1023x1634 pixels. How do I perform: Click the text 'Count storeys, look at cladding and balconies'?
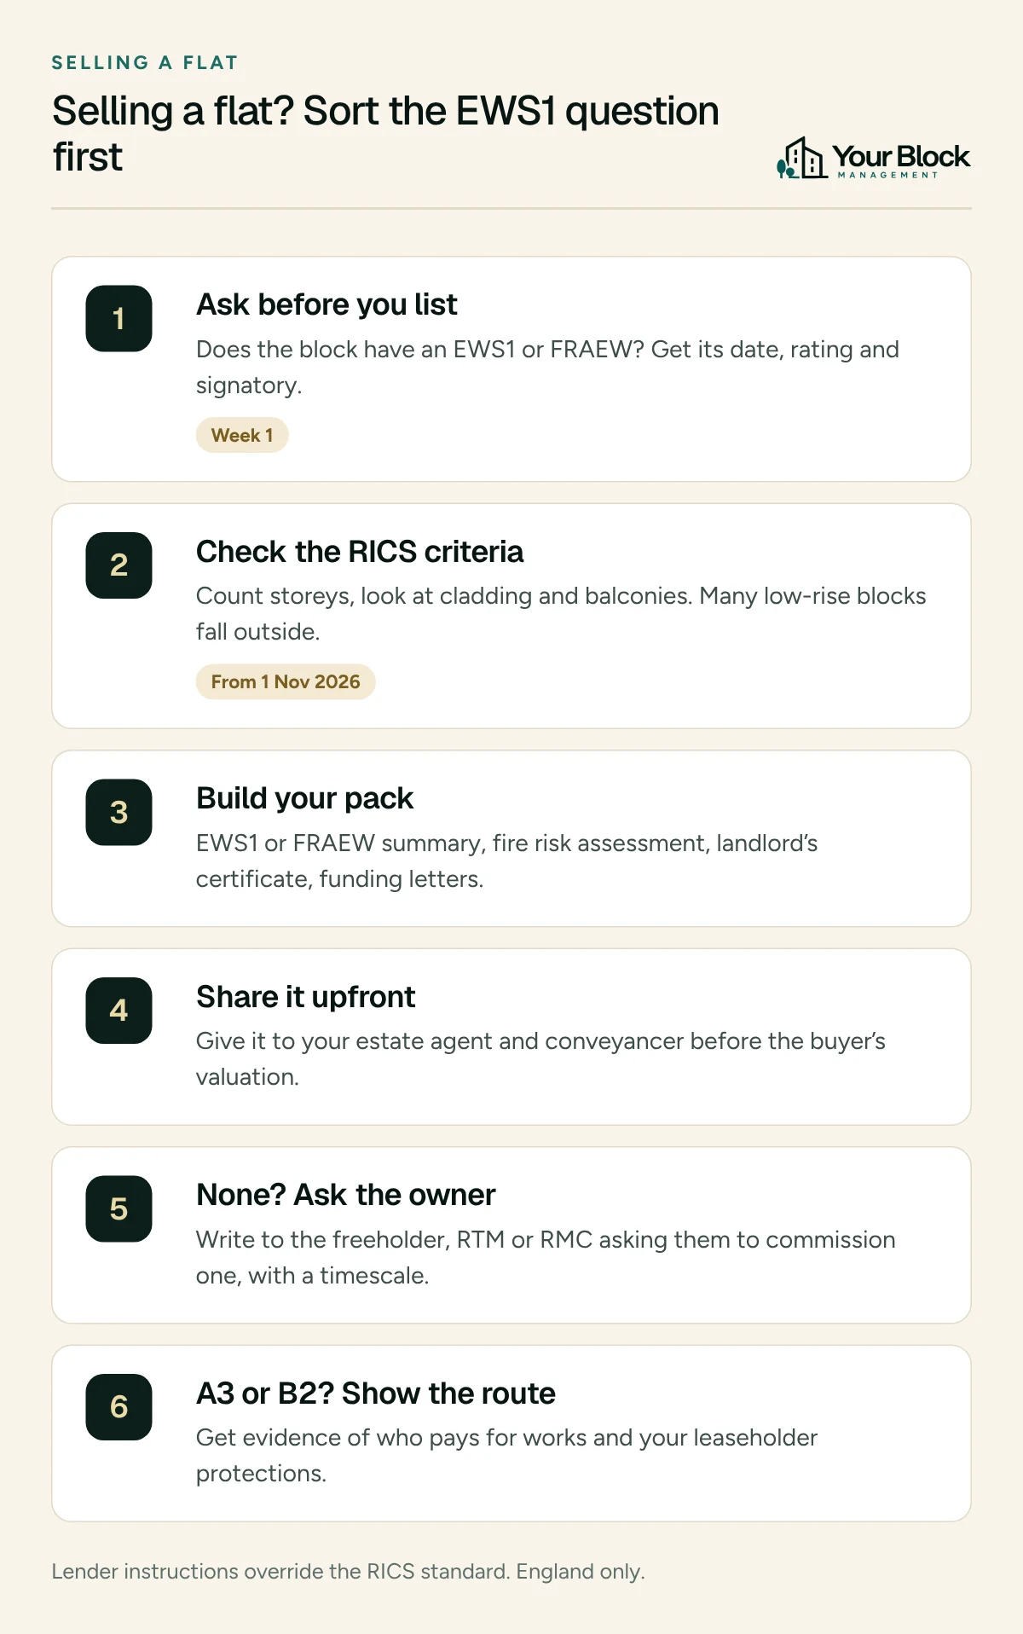click(x=443, y=596)
